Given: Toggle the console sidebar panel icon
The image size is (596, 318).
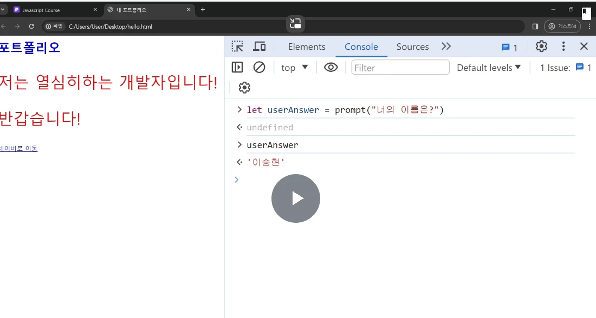Looking at the screenshot, I should click(237, 68).
